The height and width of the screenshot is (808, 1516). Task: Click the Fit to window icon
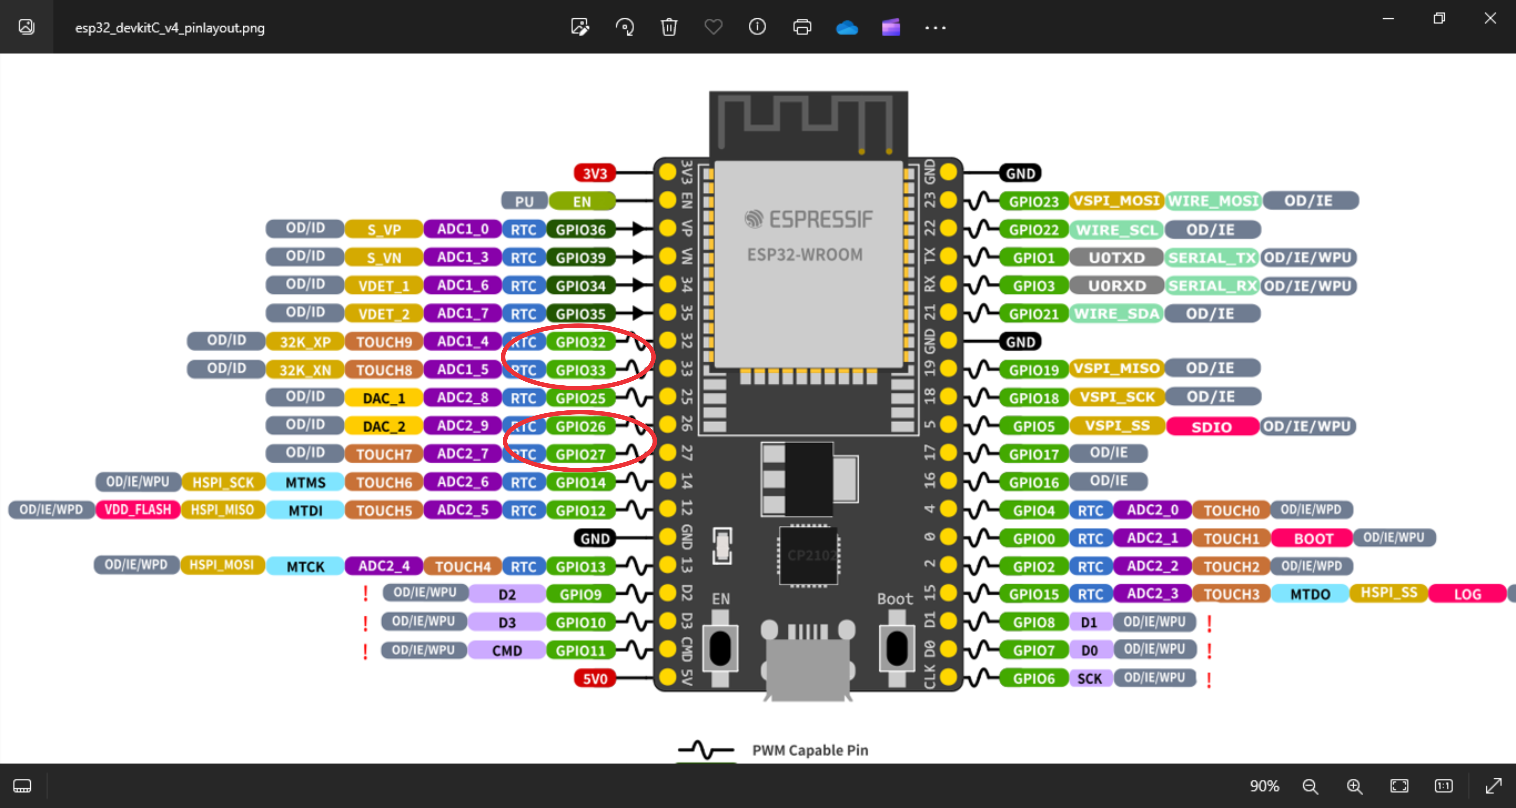(1399, 786)
